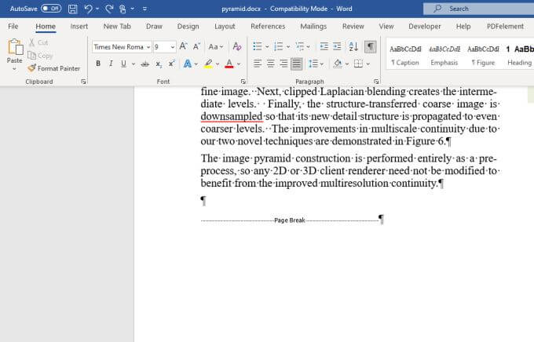Click the Italic formatting icon
Screen dimensions: 534x342
111,64
